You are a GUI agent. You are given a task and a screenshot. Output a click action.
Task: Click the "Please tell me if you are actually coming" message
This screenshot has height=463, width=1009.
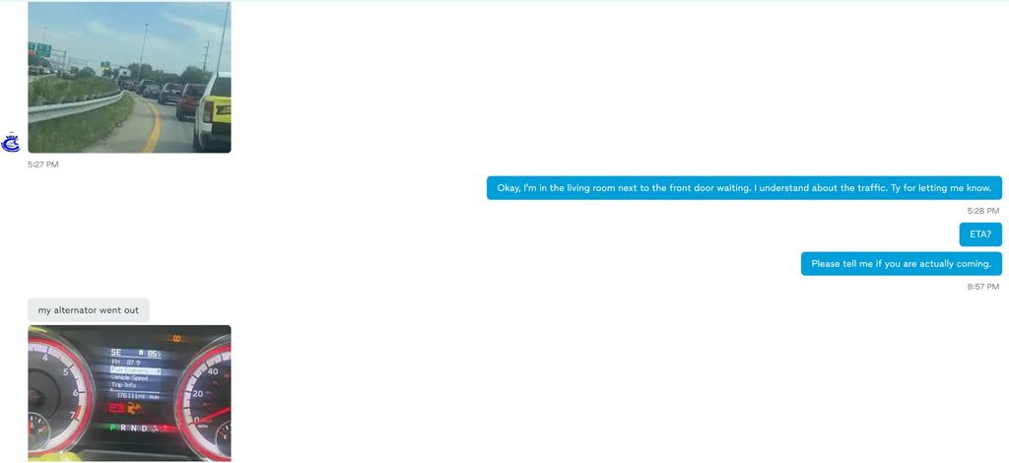[901, 264]
